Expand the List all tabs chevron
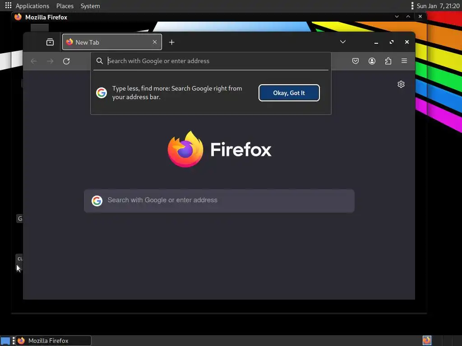The height and width of the screenshot is (346, 462). tap(343, 42)
